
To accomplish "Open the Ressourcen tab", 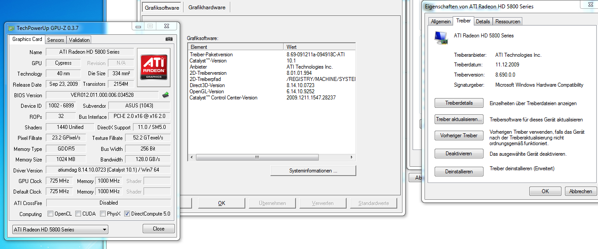I will tap(507, 21).
